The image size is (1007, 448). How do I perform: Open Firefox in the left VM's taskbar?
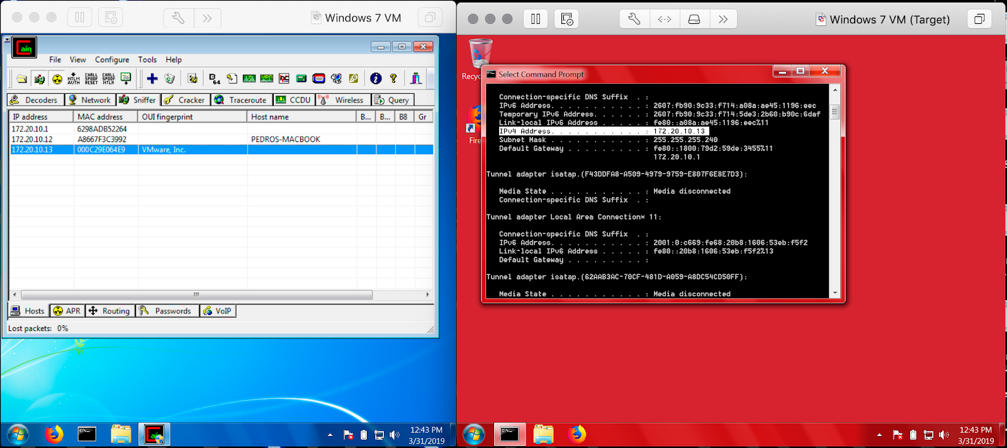pos(54,434)
